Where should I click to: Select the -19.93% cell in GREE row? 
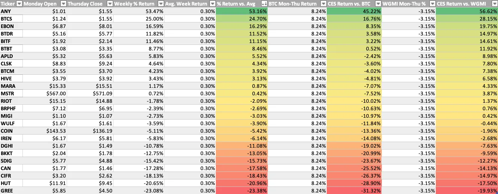click(467, 190)
